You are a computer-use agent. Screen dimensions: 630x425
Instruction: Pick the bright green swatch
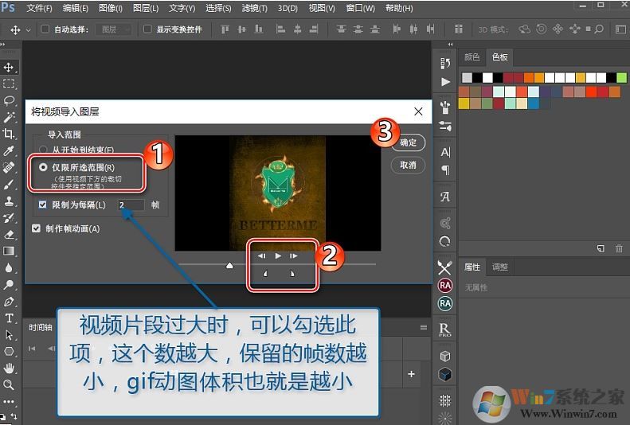621,77
